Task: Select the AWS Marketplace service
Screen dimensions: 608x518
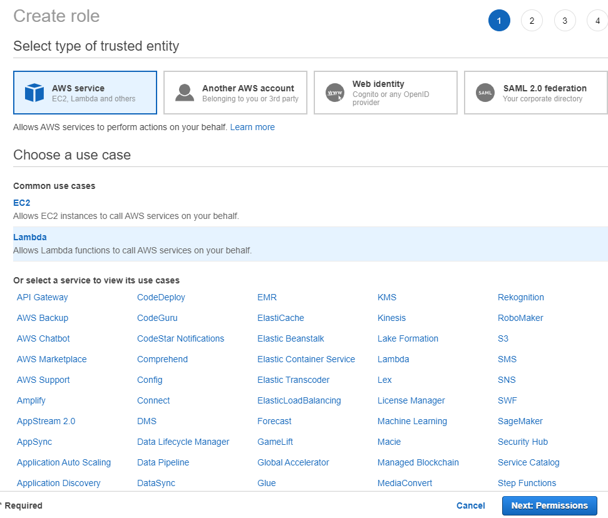Action: [52, 359]
